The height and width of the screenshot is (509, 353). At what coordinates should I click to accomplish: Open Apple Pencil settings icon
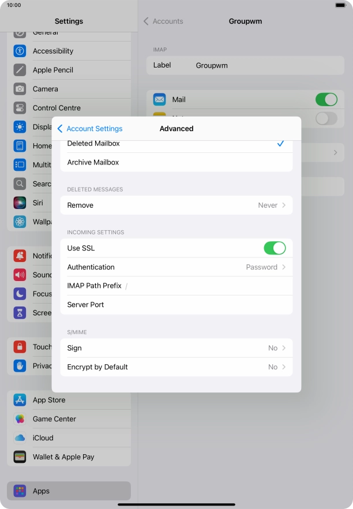click(20, 70)
